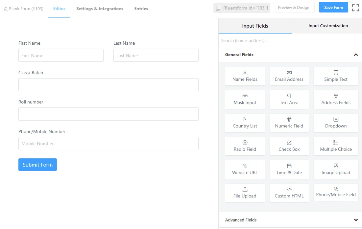Insert a Dropdown field
This screenshot has height=229, width=362.
coord(336,123)
